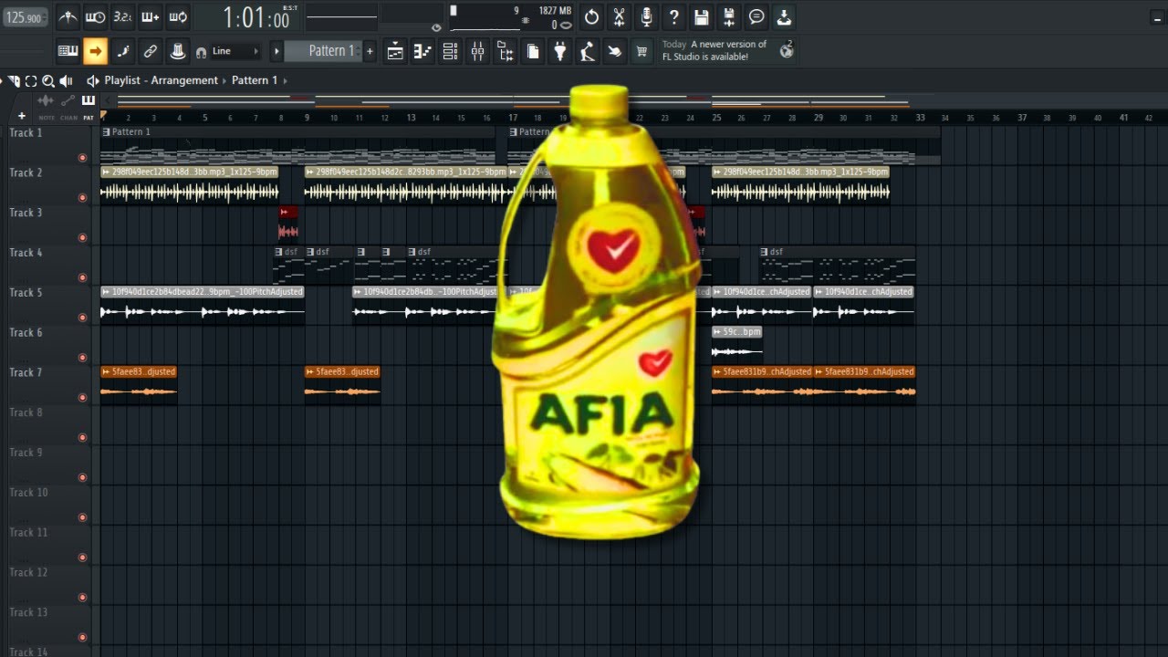Screen dimensions: 1168x657
Task: Toggle the orange auto-scroll arrow button
Action: (95, 51)
